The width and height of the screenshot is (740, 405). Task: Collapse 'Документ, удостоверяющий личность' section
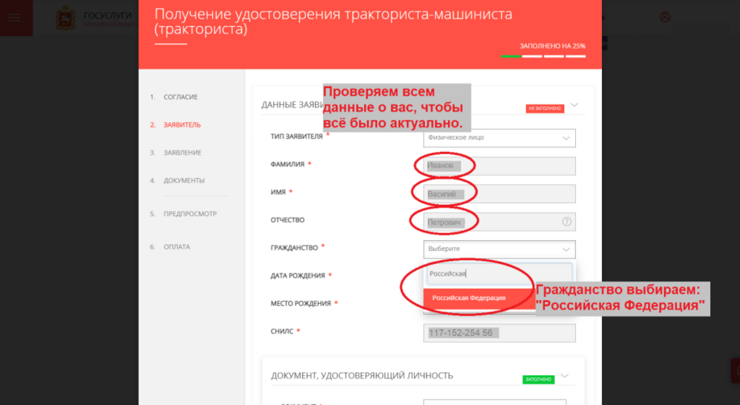coord(565,376)
